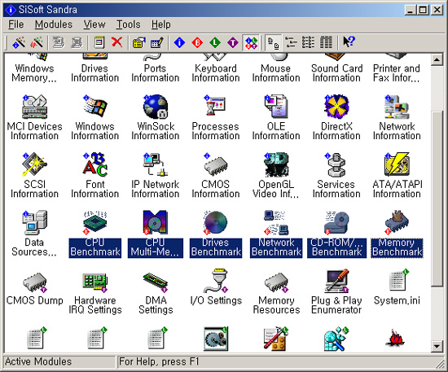The width and height of the screenshot is (448, 372).
Task: Click the red burn-in wizard wand icon
Action: point(37,42)
